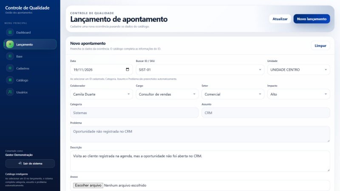This screenshot has width=340, height=191.
Task: Expand the Cargo dropdown Consultor de vendas
Action: click(167, 94)
